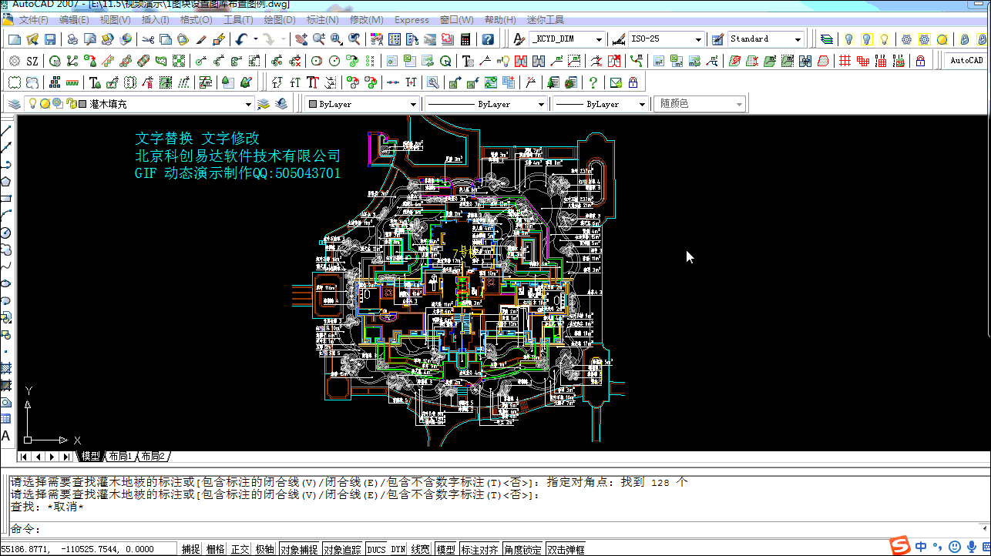
Task: Open the 随颜色 plot style dropdown
Action: 740,104
